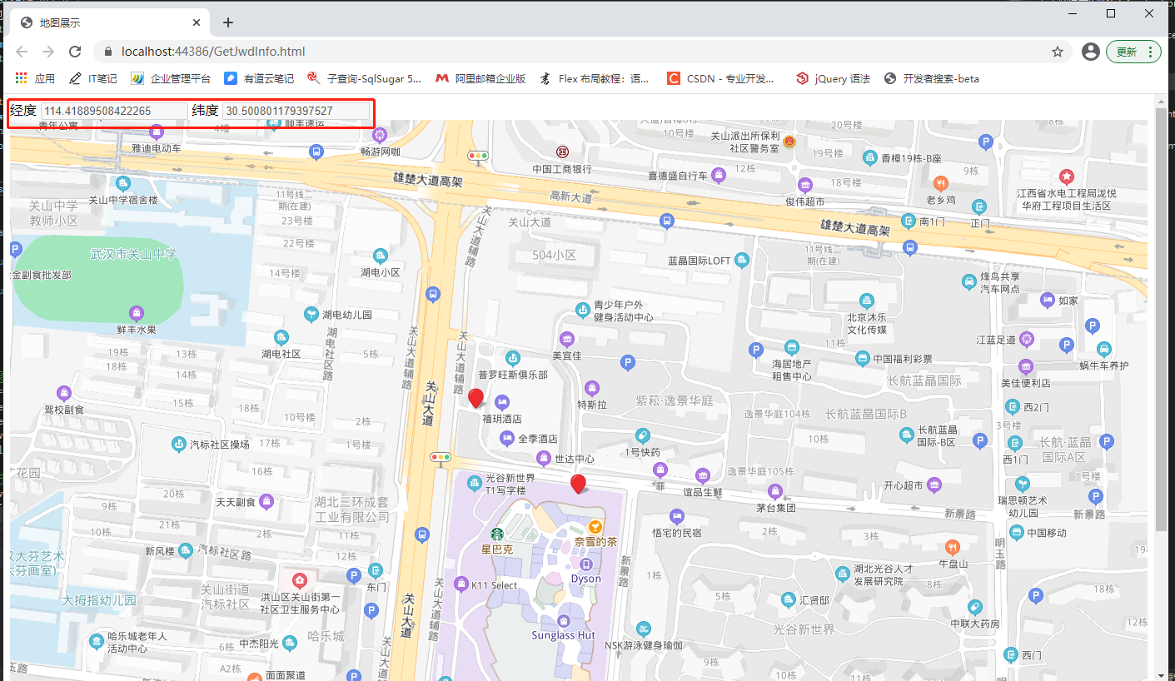Click the 关山派出所保利社区警务室 police icon
The image size is (1175, 681).
[x=789, y=142]
